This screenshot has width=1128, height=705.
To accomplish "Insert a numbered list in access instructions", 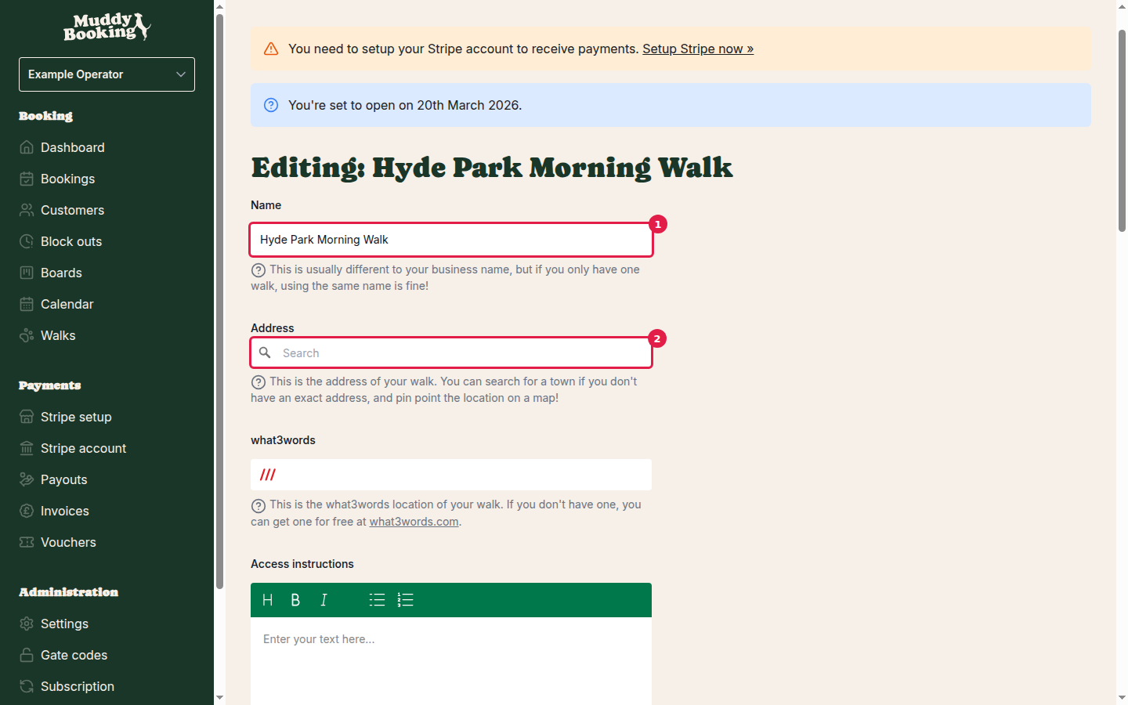I will [x=405, y=599].
